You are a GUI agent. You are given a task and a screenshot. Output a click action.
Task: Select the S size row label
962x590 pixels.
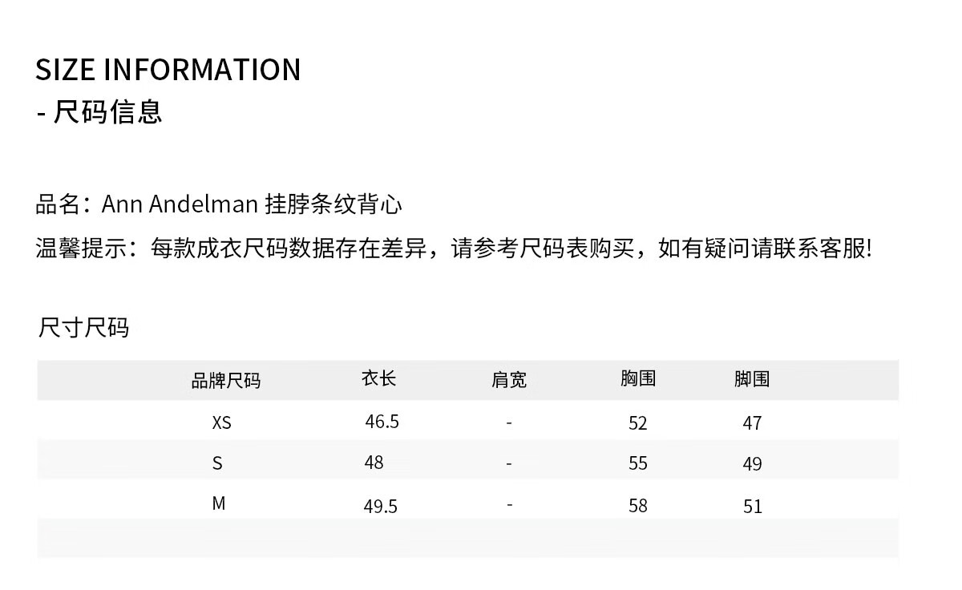(217, 463)
